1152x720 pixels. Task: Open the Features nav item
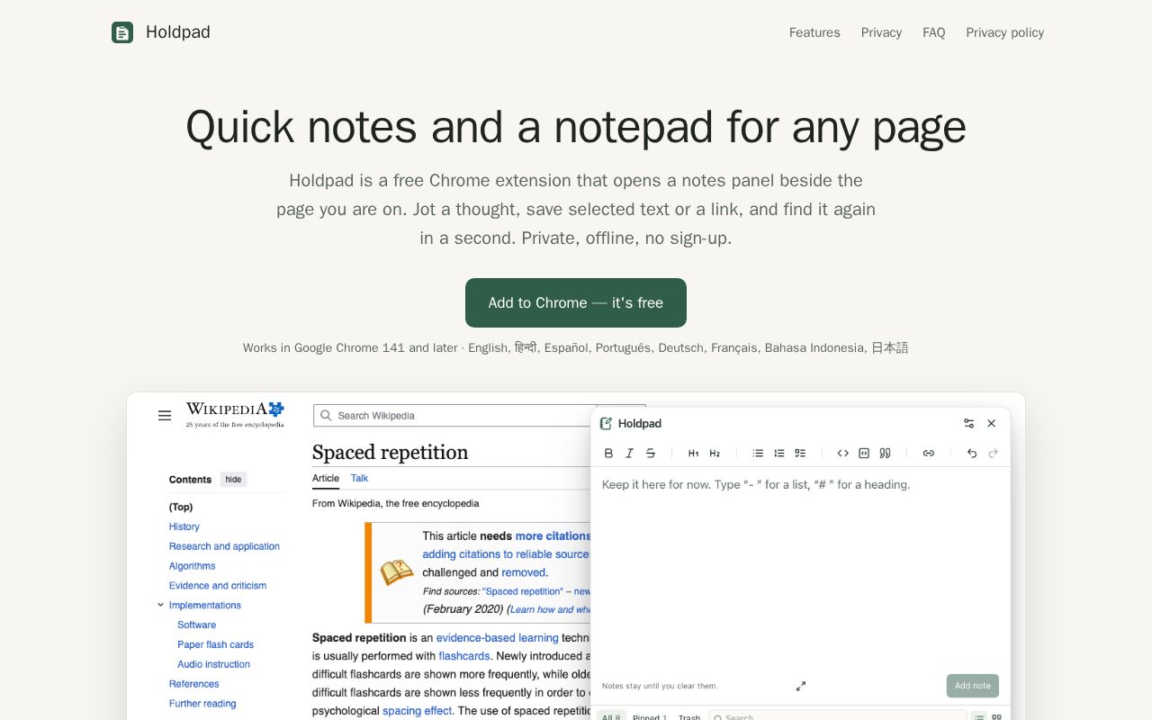[814, 32]
